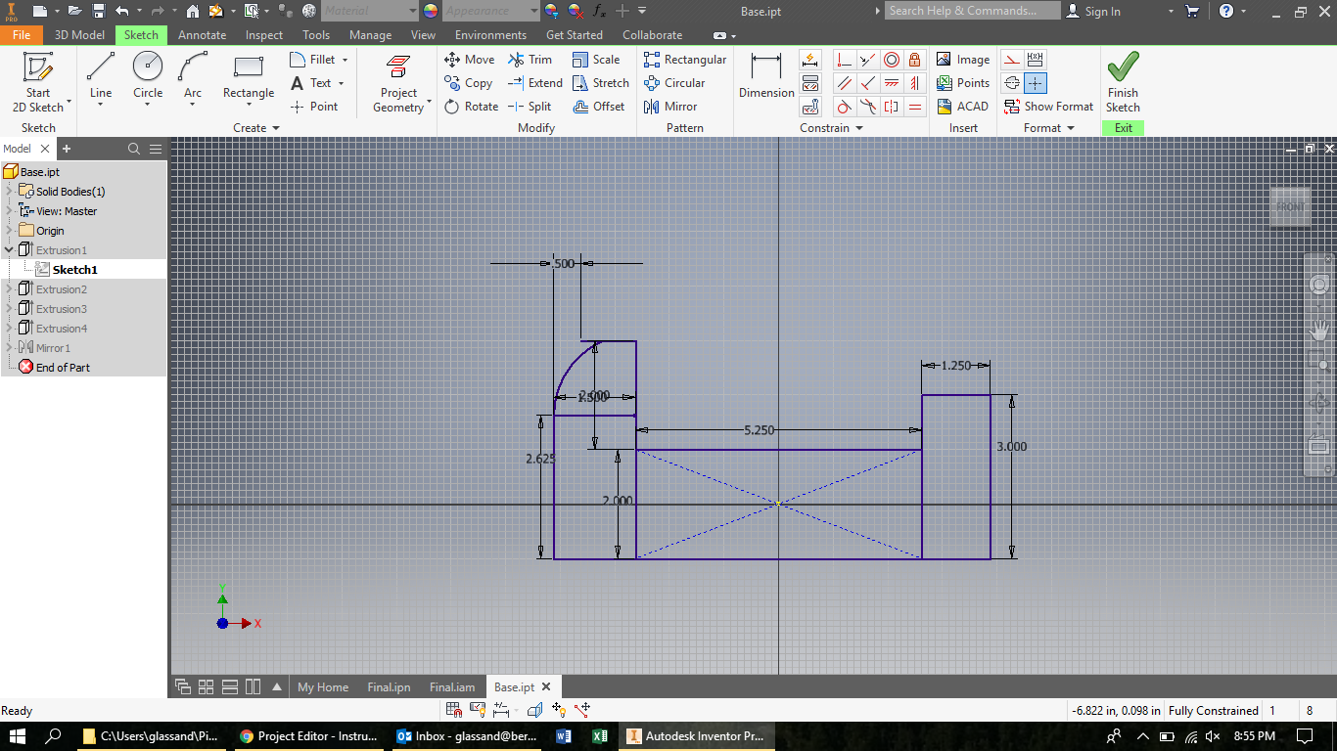
Task: Click Finish Sketch
Action: pyautogui.click(x=1123, y=83)
